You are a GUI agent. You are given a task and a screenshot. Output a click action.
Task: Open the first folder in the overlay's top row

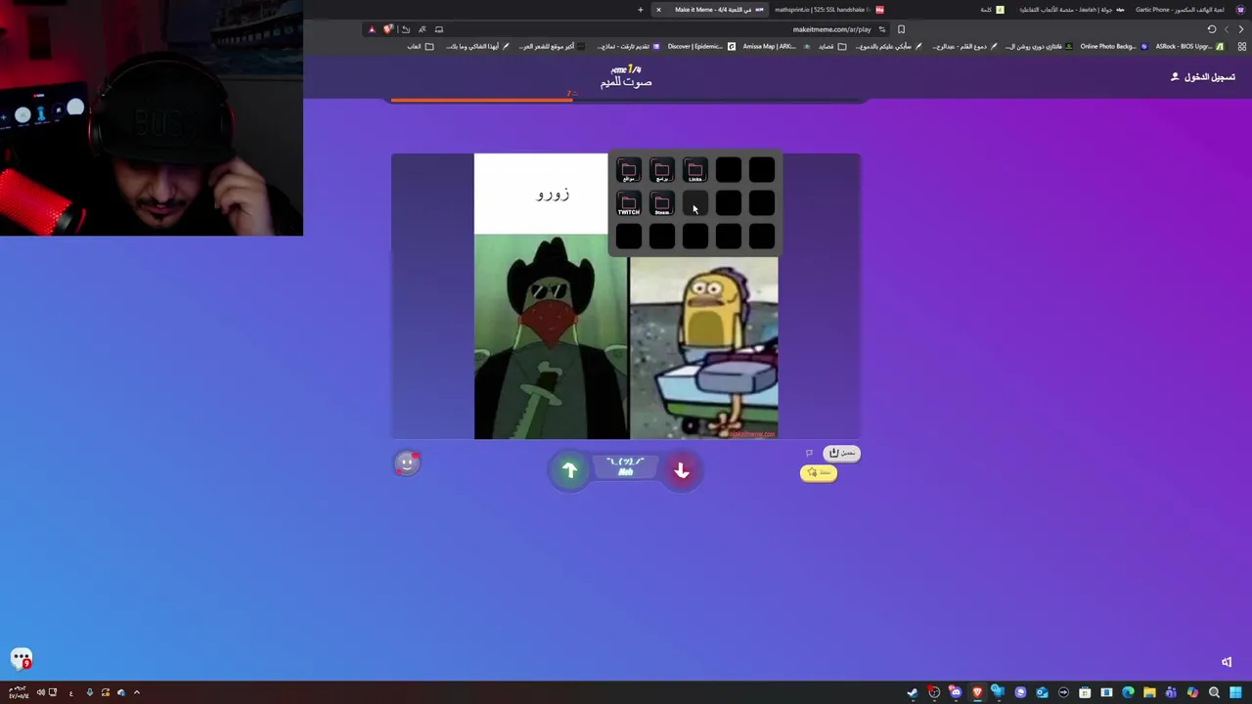[x=629, y=171]
